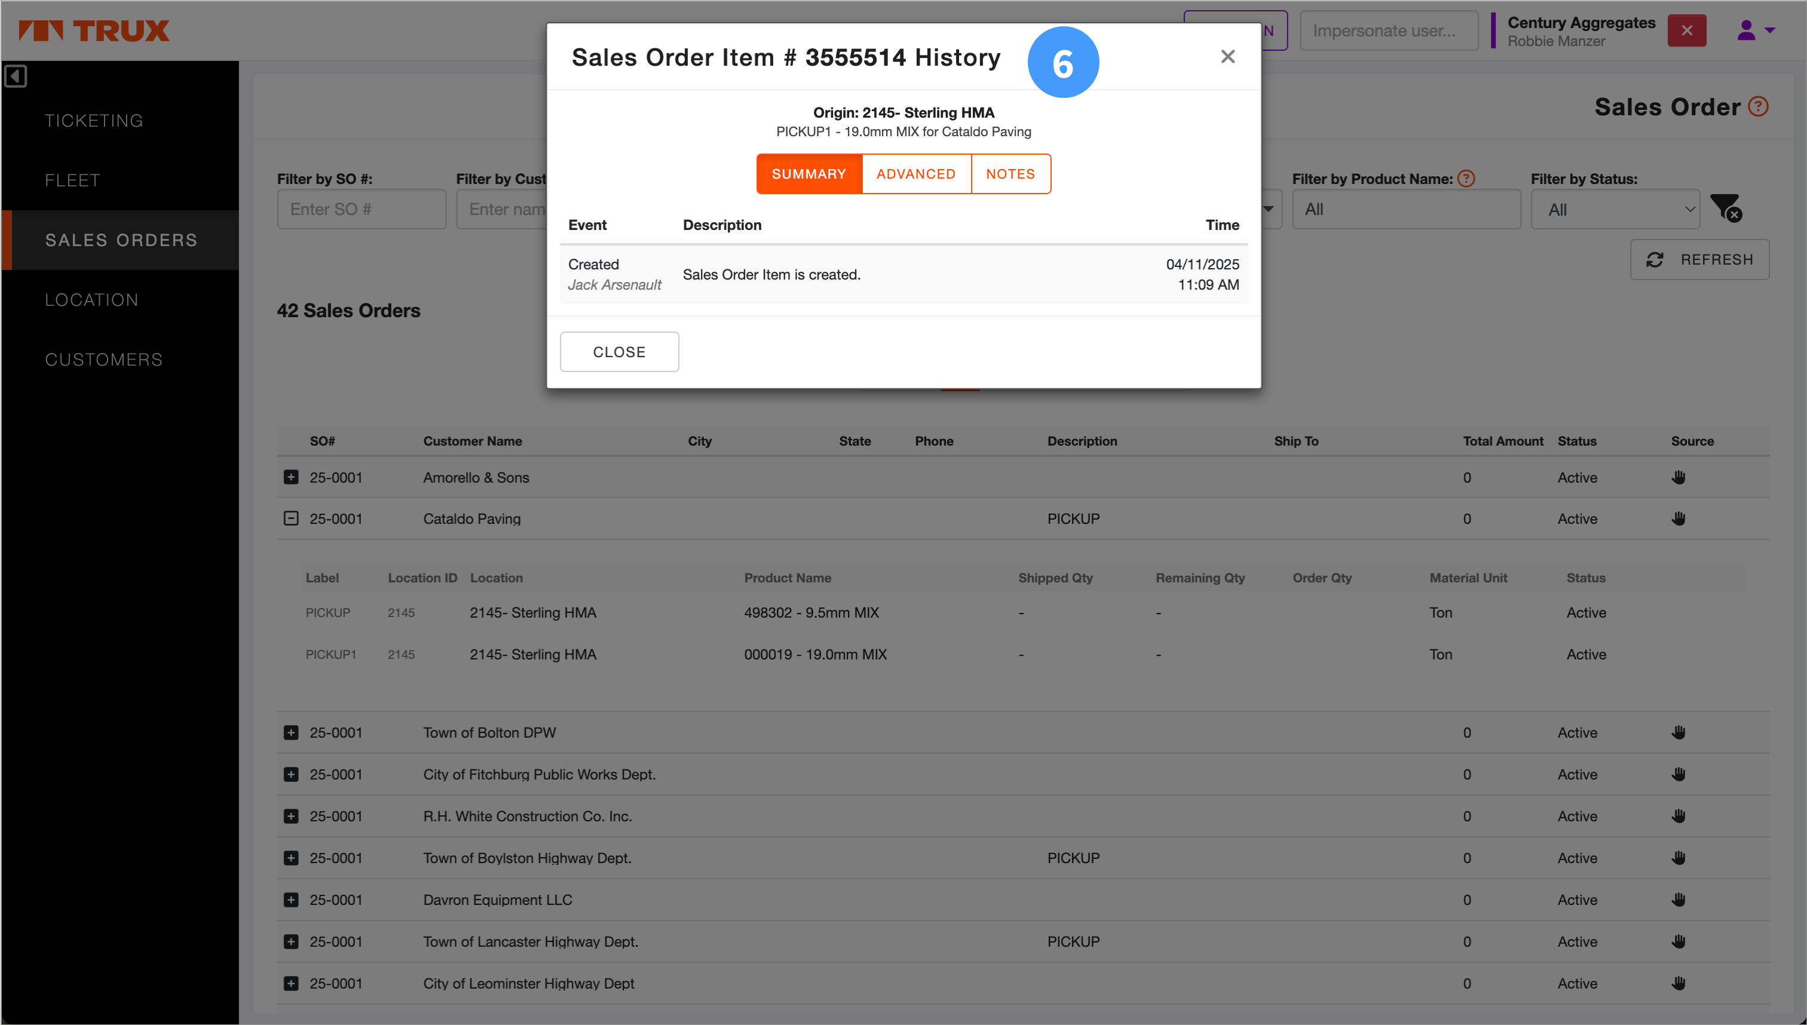1807x1025 pixels.
Task: Click the CLOSE button in the dialog
Action: [x=619, y=351]
